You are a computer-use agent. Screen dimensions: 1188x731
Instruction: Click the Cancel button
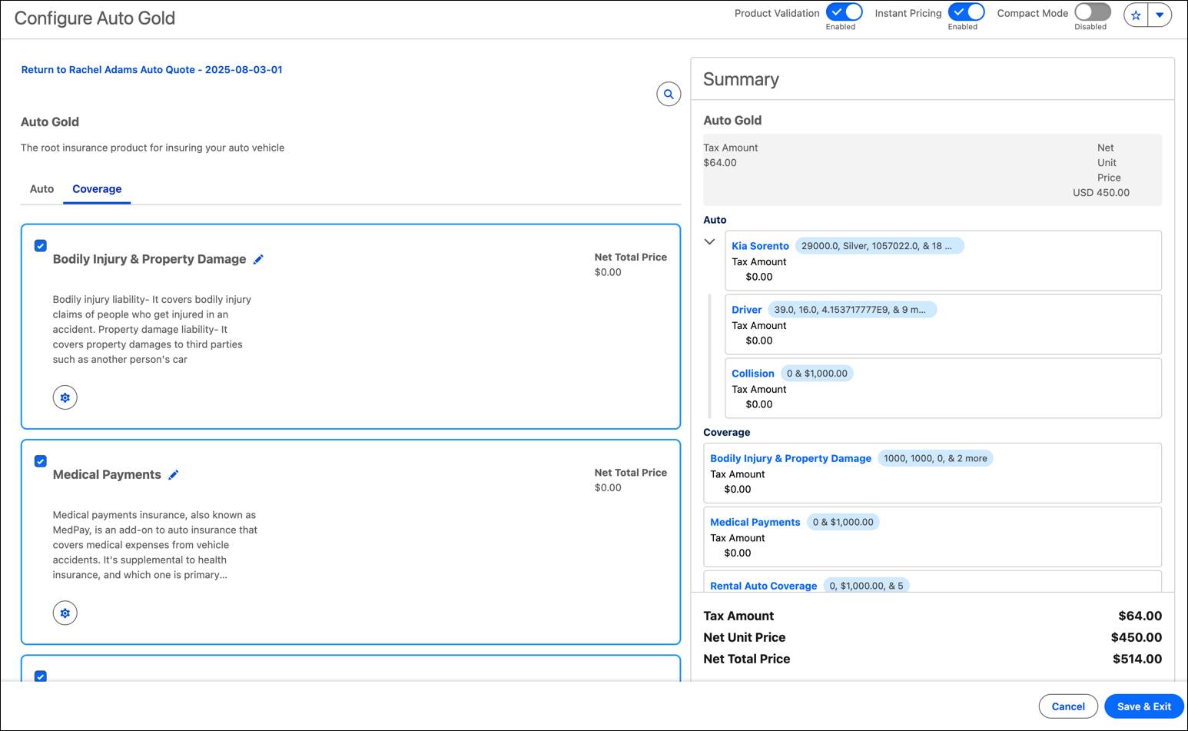(1068, 706)
